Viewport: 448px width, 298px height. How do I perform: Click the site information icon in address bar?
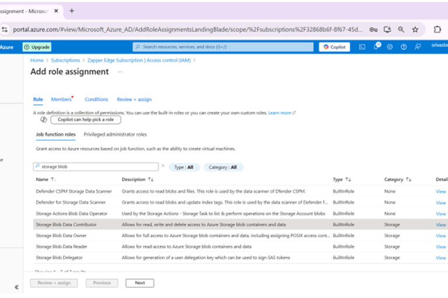[x=5, y=29]
